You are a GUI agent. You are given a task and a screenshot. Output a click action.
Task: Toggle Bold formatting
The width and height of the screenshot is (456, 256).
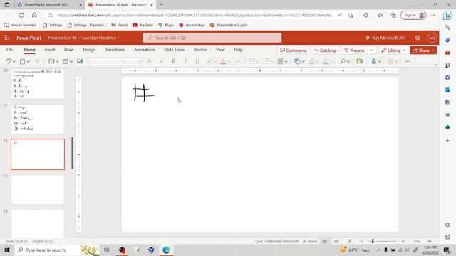tap(174, 61)
